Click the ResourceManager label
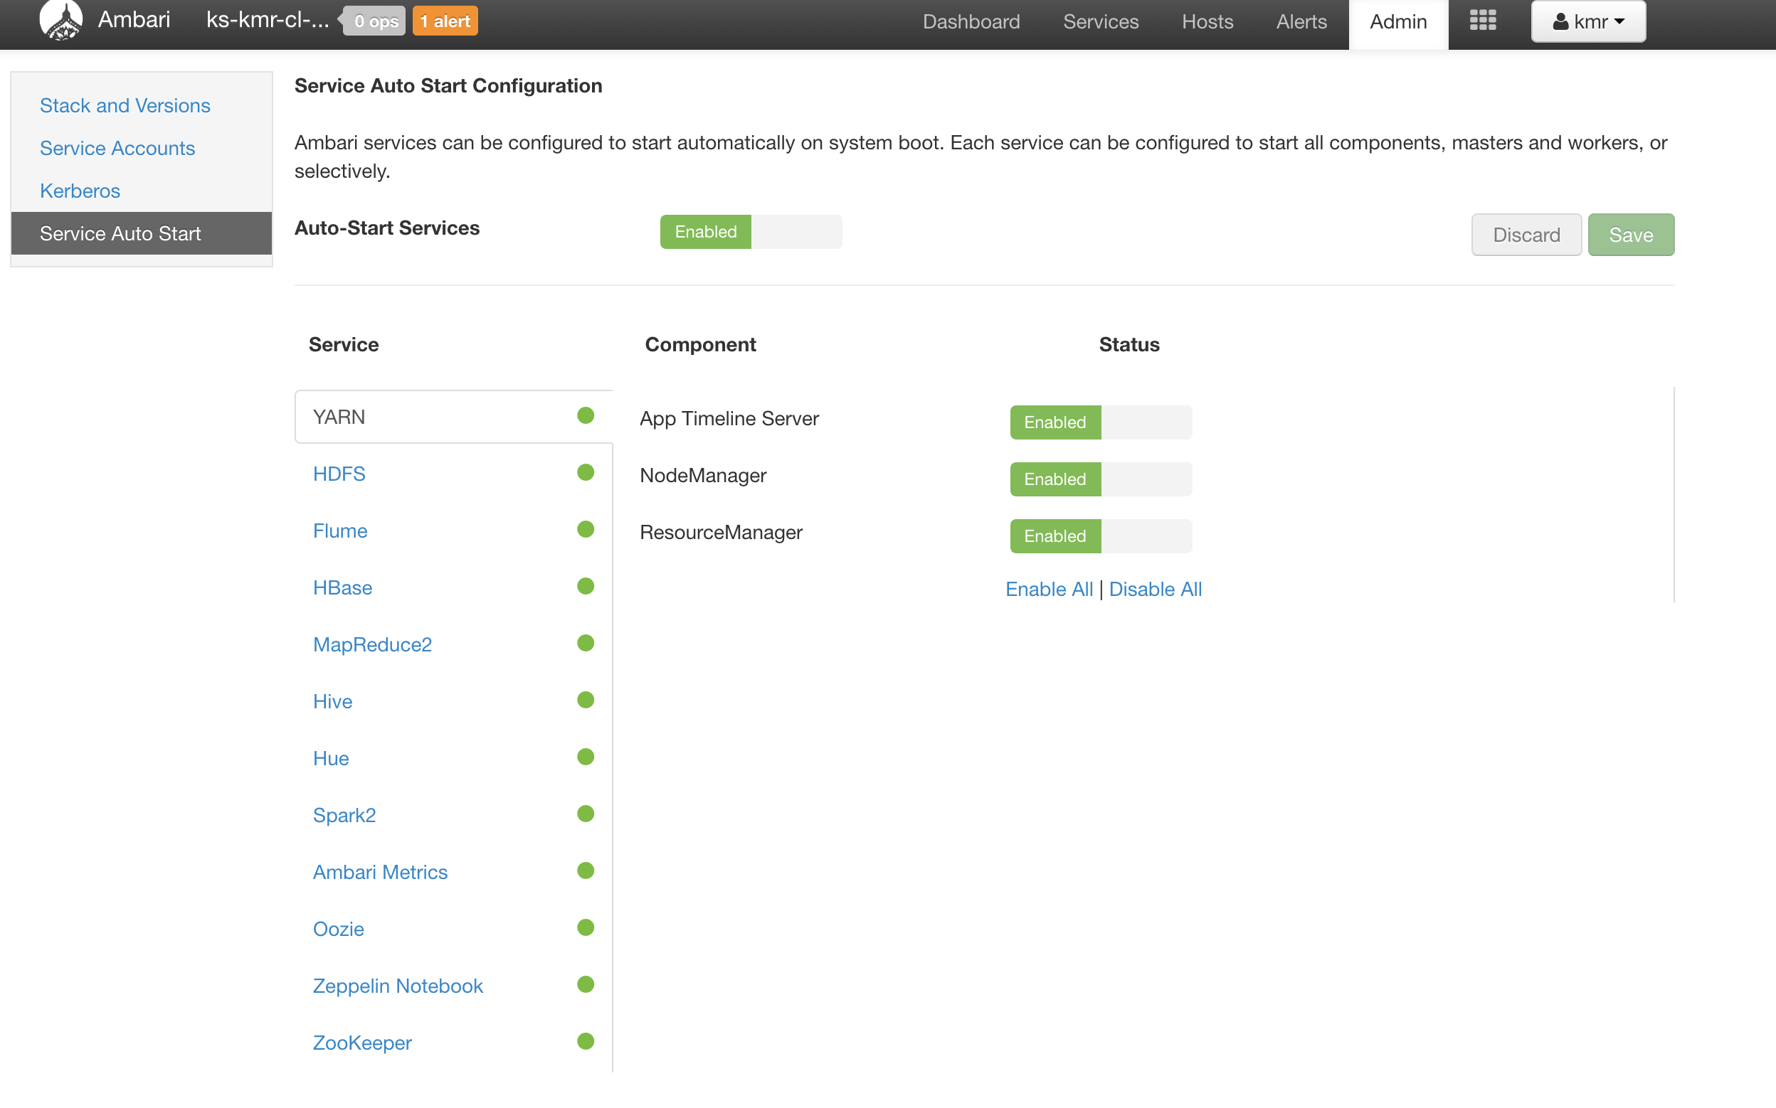The image size is (1776, 1108). (x=721, y=532)
